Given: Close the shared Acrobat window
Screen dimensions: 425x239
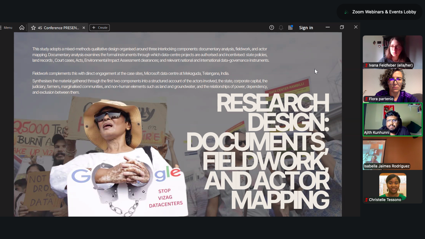Looking at the screenshot, I should coord(356,27).
